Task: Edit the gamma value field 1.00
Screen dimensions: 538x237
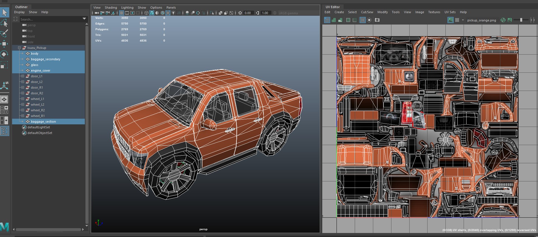Action: (266, 13)
